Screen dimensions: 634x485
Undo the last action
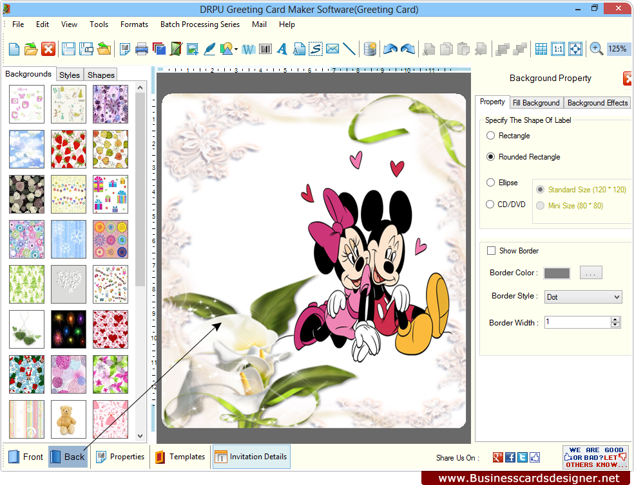point(390,50)
